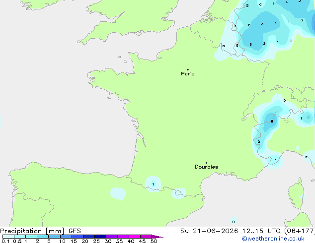Click the legend label '40'
315x243 pixels.
pyautogui.click(x=131, y=241)
